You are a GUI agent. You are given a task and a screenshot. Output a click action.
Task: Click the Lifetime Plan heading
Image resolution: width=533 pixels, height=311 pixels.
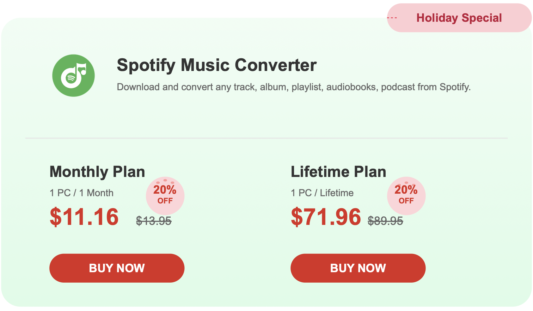coord(339,172)
